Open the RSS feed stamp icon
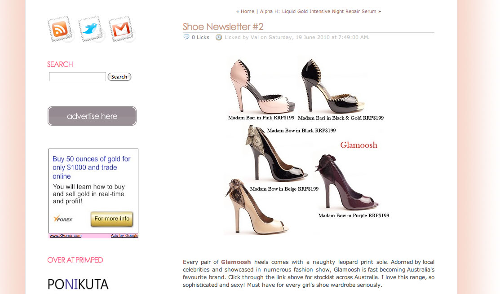 coord(60,29)
